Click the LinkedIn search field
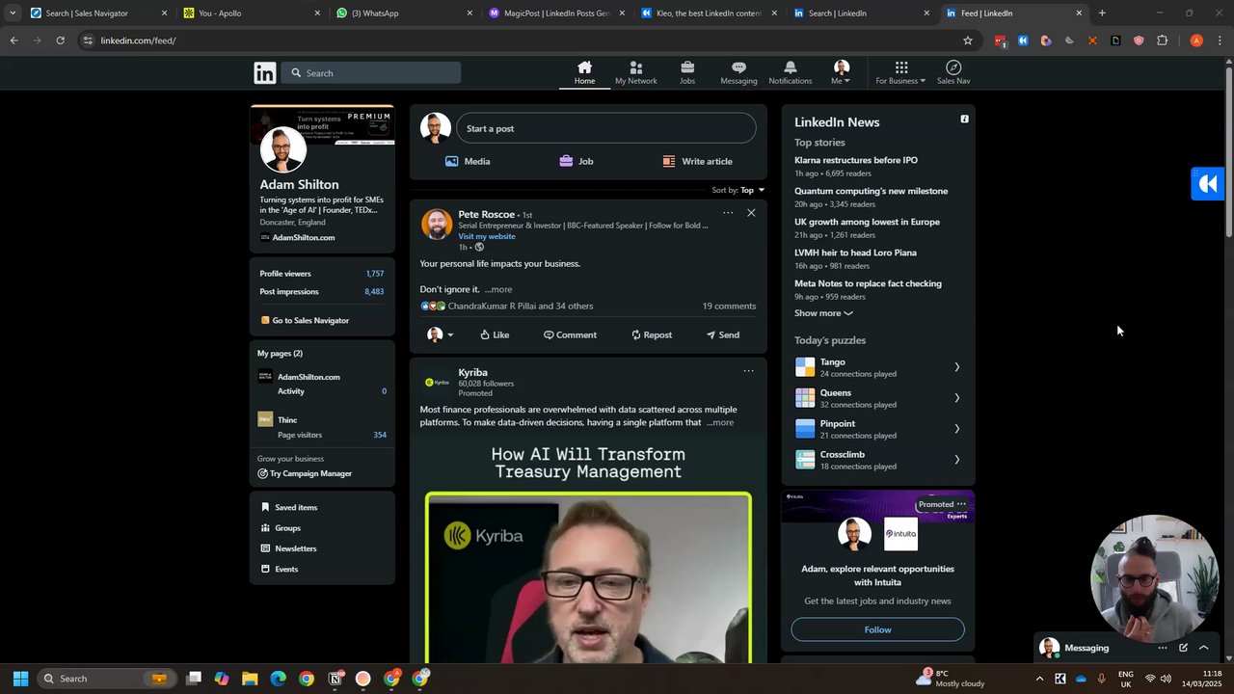 [372, 73]
